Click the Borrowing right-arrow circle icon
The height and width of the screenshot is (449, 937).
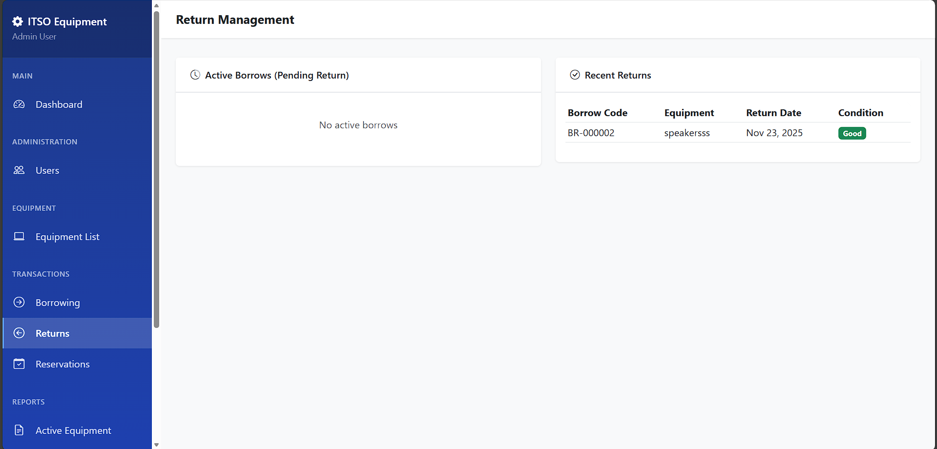tap(19, 303)
